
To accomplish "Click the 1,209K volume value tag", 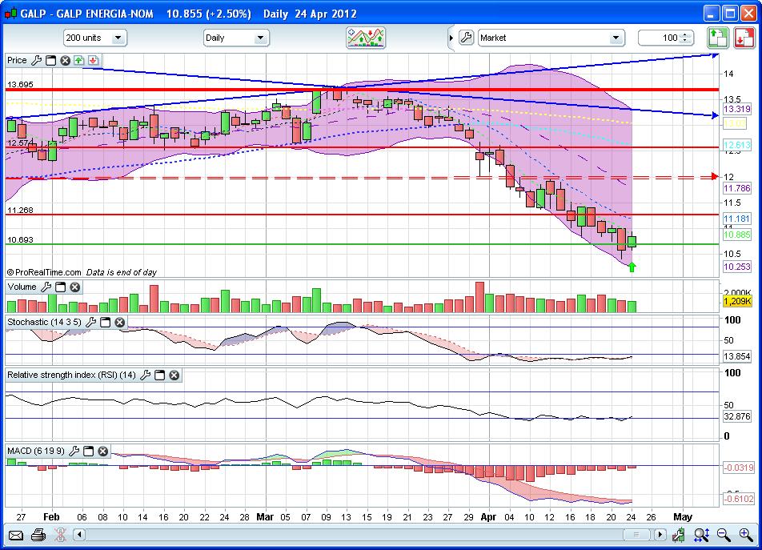I will [736, 301].
